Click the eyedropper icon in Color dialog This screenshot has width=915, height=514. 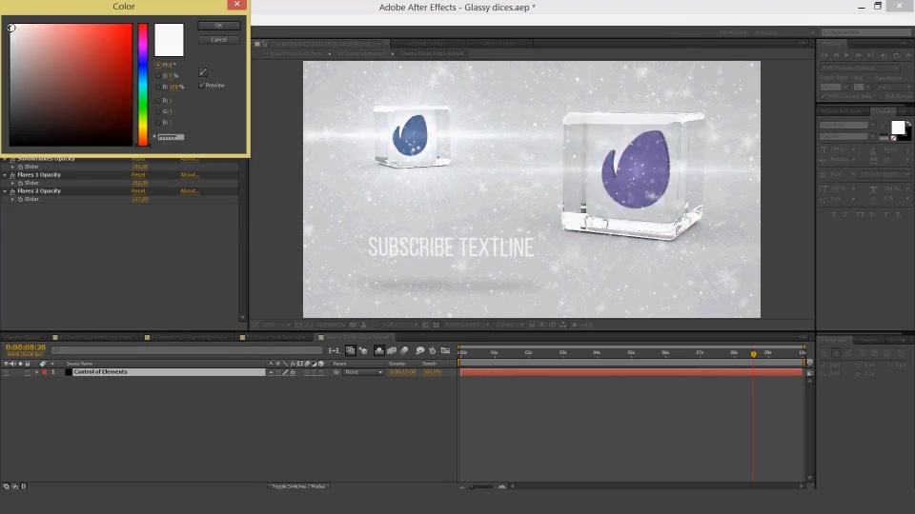(202, 72)
